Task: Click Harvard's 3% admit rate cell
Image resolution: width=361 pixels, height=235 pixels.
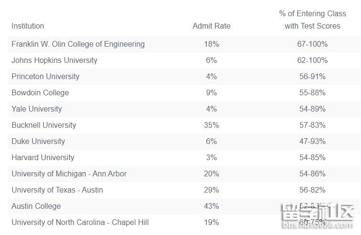Action: coord(211,157)
